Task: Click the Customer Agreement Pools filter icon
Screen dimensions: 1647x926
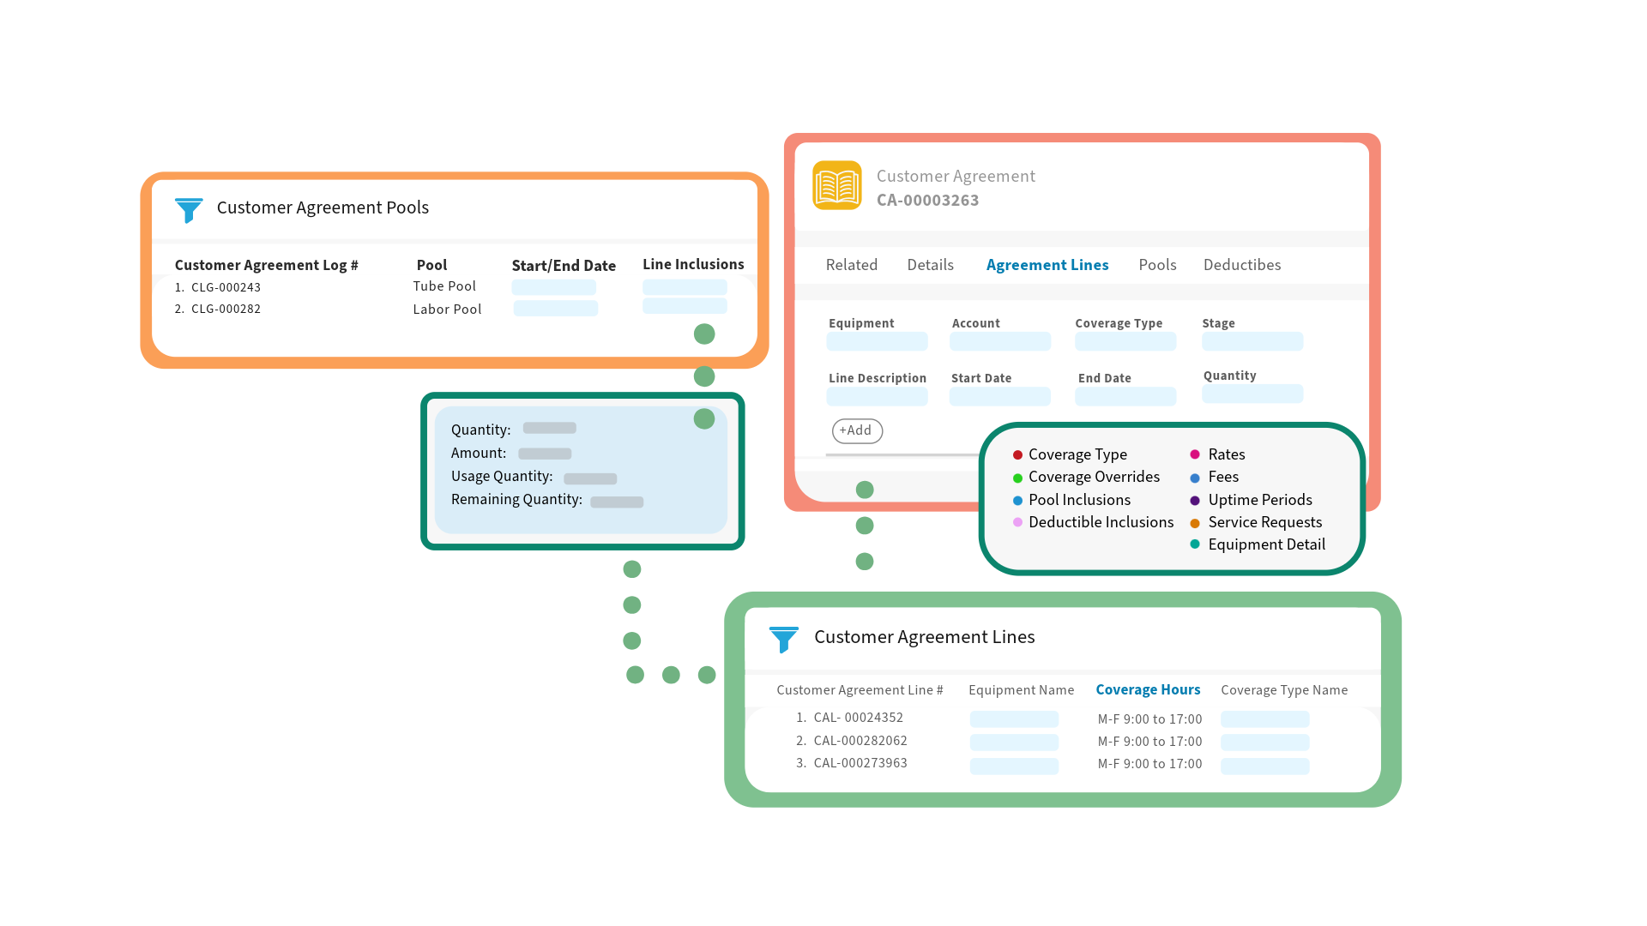Action: click(189, 210)
